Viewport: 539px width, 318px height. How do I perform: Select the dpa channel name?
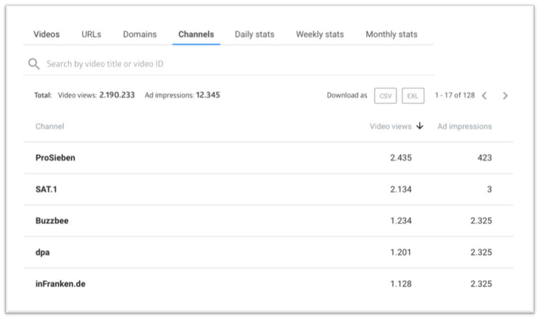coord(43,252)
